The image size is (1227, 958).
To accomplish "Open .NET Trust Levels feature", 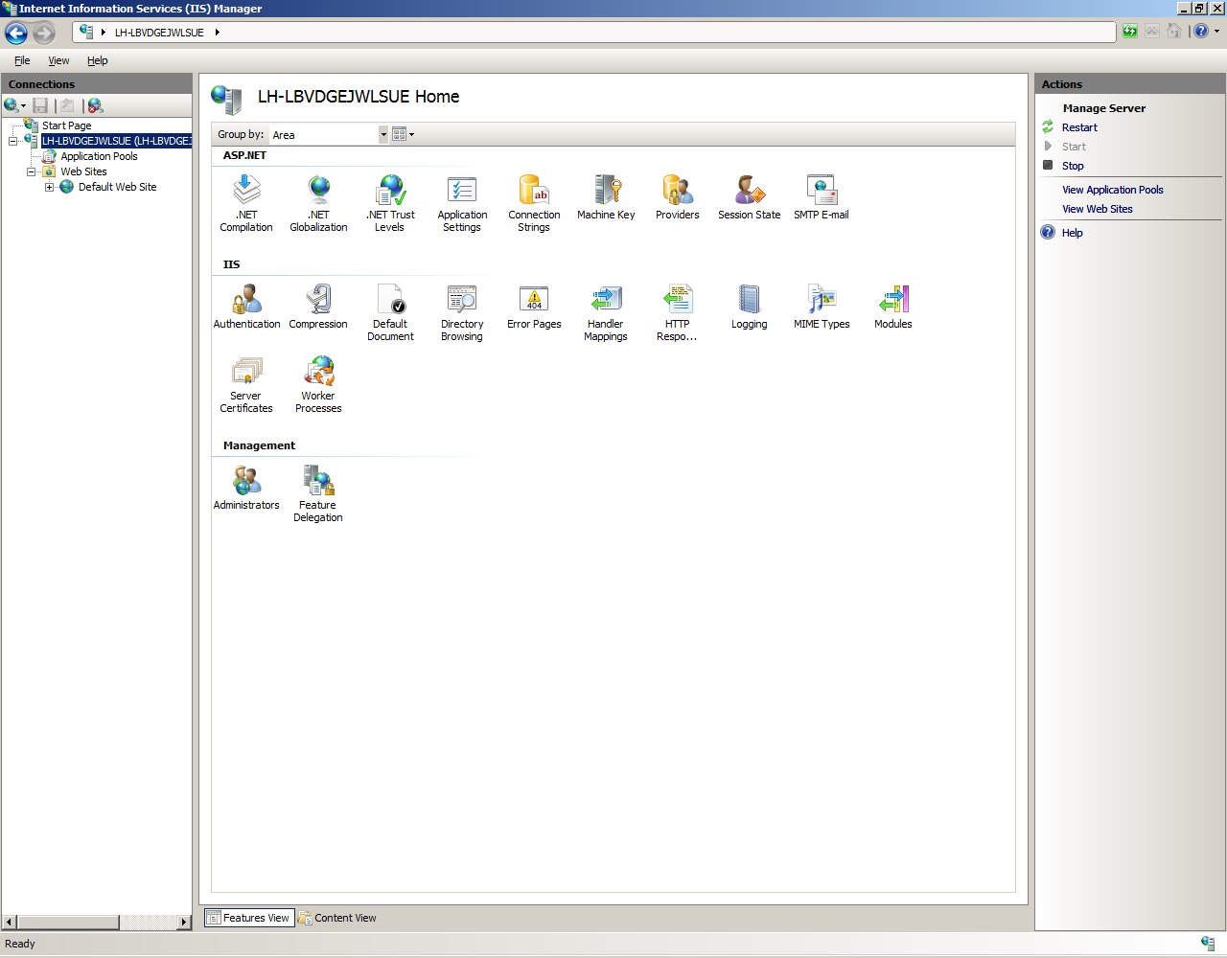I will pyautogui.click(x=390, y=203).
